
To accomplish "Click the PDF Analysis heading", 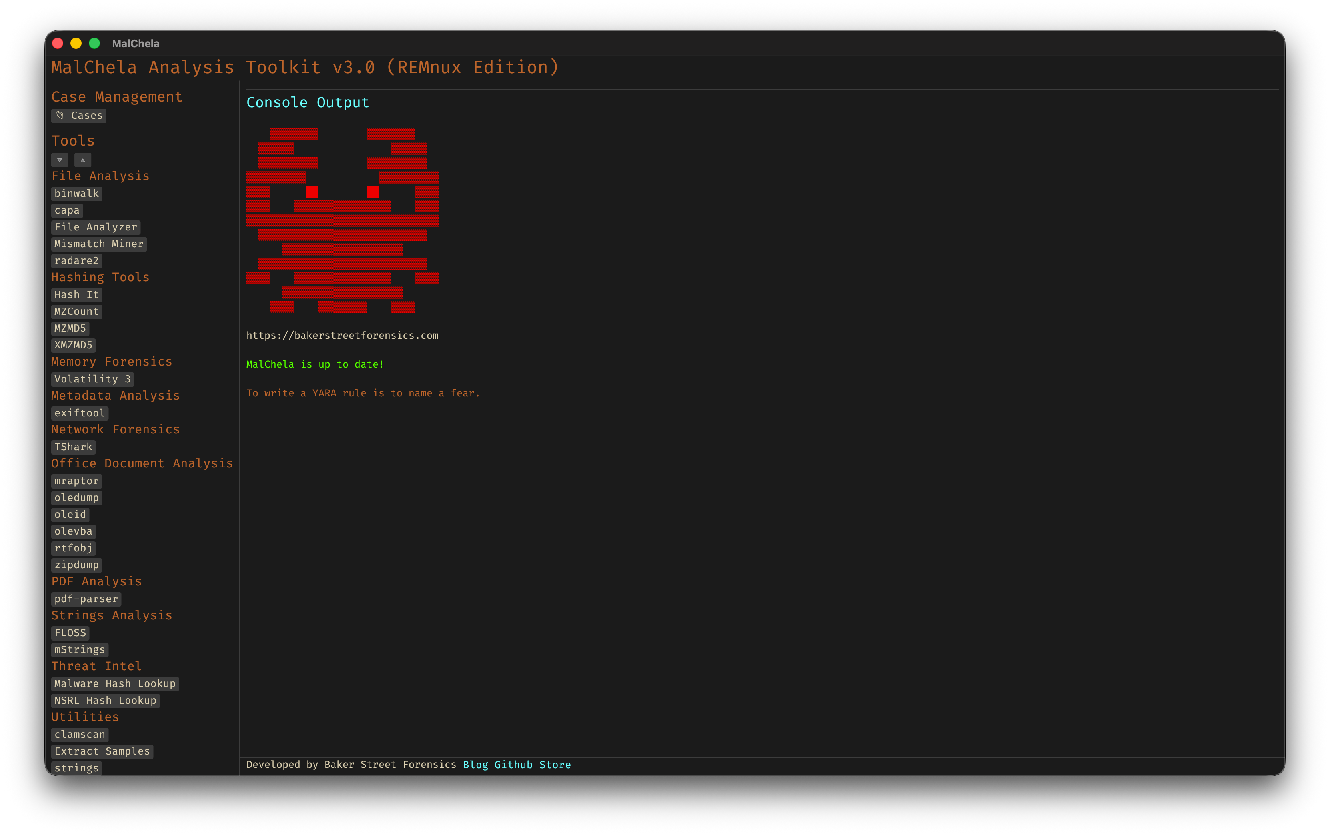I will 97,582.
